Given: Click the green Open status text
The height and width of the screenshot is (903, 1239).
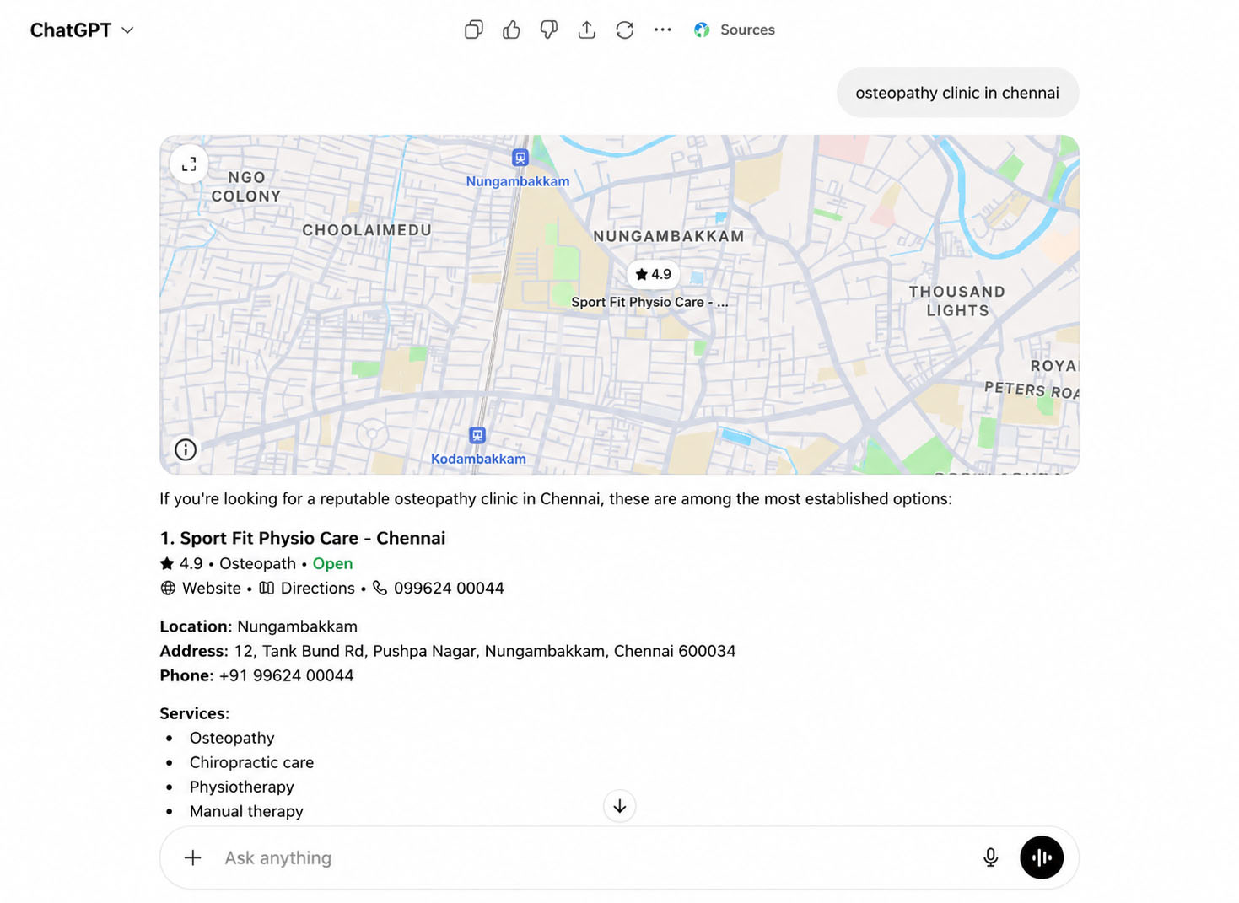Looking at the screenshot, I should point(332,563).
